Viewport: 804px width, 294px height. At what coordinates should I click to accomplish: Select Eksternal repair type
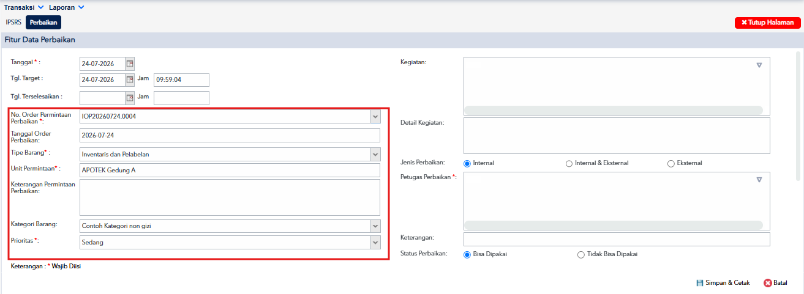[x=671, y=164]
